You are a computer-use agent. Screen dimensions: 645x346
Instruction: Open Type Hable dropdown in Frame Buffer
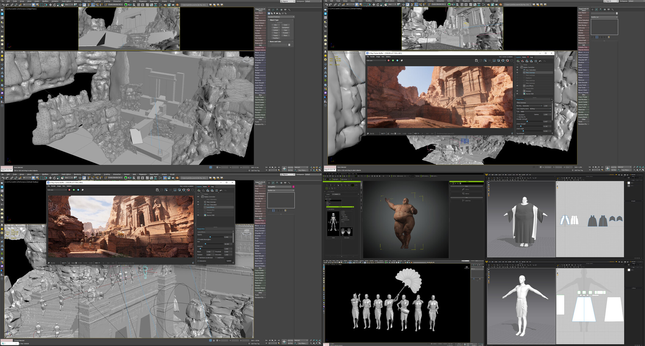click(536, 111)
